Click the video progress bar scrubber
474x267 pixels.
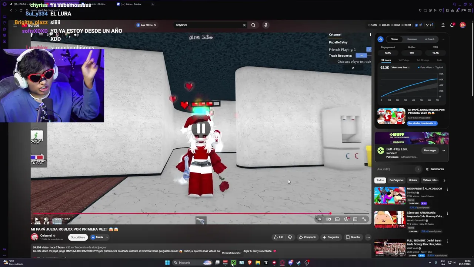coord(330,214)
